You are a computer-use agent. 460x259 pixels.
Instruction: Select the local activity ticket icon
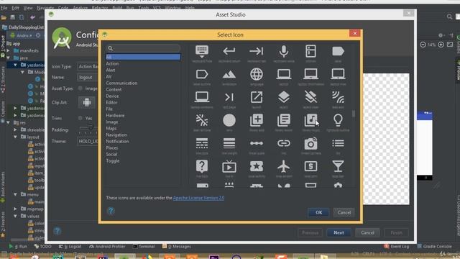coord(257,166)
